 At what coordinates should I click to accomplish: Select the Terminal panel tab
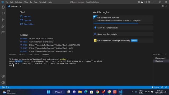coord(46,55)
